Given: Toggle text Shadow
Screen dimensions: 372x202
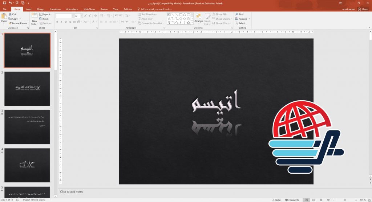Looking at the screenshot, I should click(x=70, y=22).
